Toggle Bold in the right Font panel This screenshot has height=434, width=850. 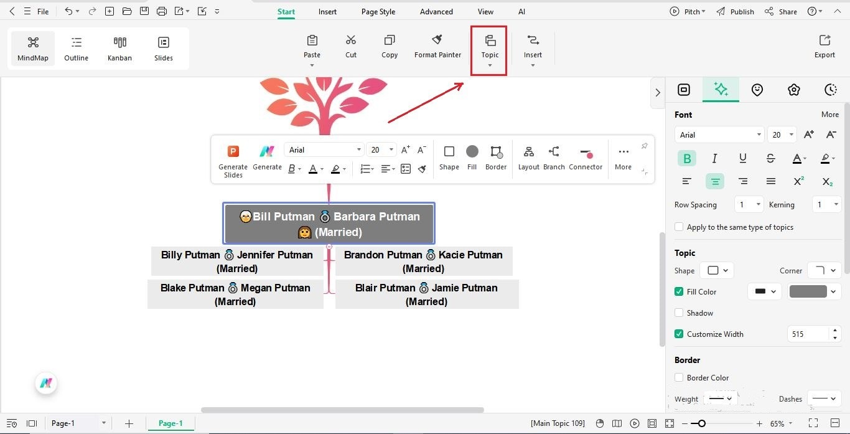click(687, 158)
